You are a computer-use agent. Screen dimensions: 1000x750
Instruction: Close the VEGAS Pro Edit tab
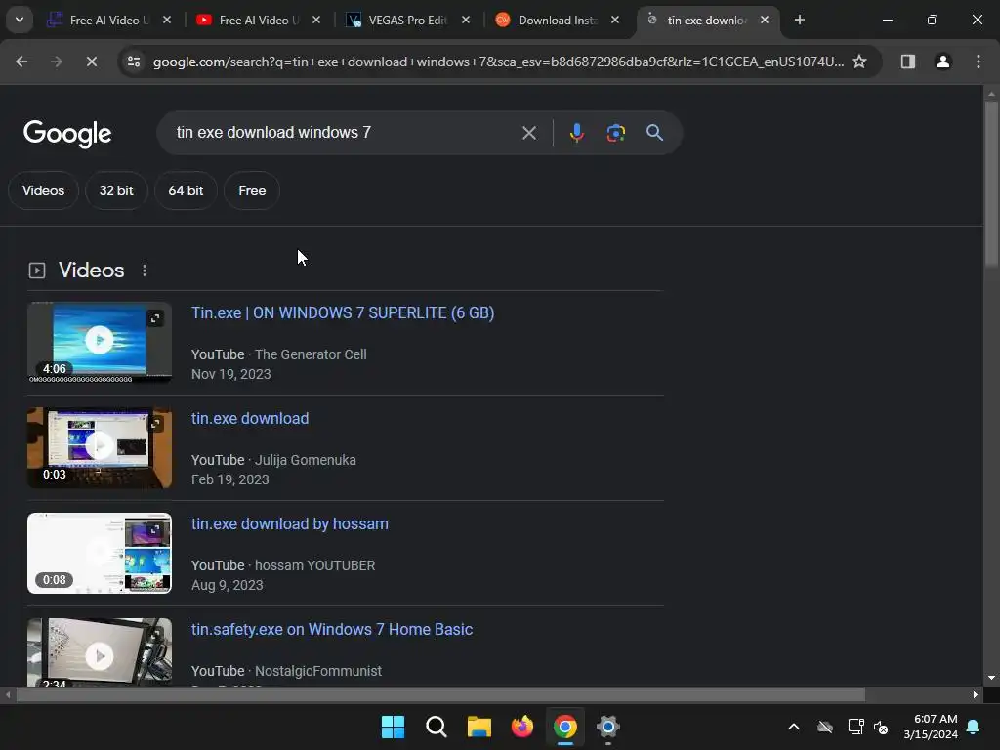click(x=466, y=21)
